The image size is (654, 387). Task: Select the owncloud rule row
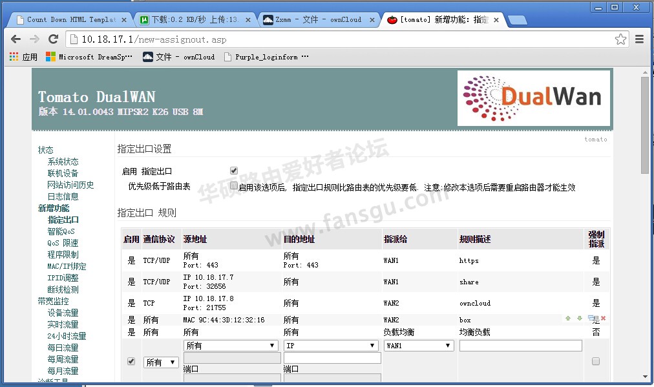[365, 303]
